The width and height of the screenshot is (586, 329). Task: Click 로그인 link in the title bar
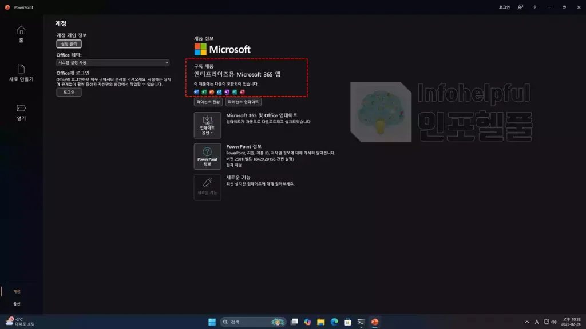[504, 7]
